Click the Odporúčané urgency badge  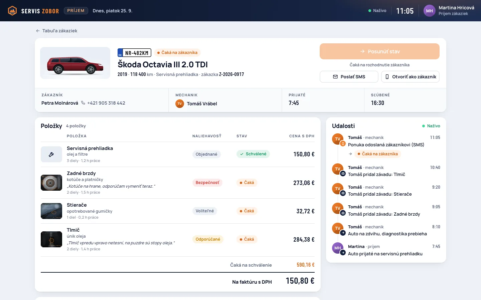208,239
